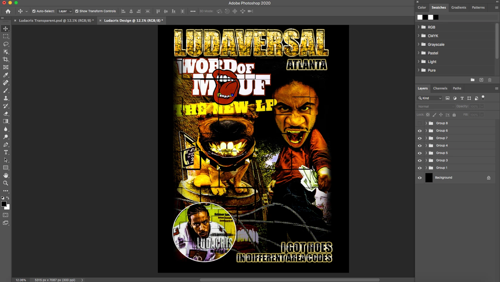Switch to the Paths tab
The height and width of the screenshot is (282, 500).
[457, 88]
